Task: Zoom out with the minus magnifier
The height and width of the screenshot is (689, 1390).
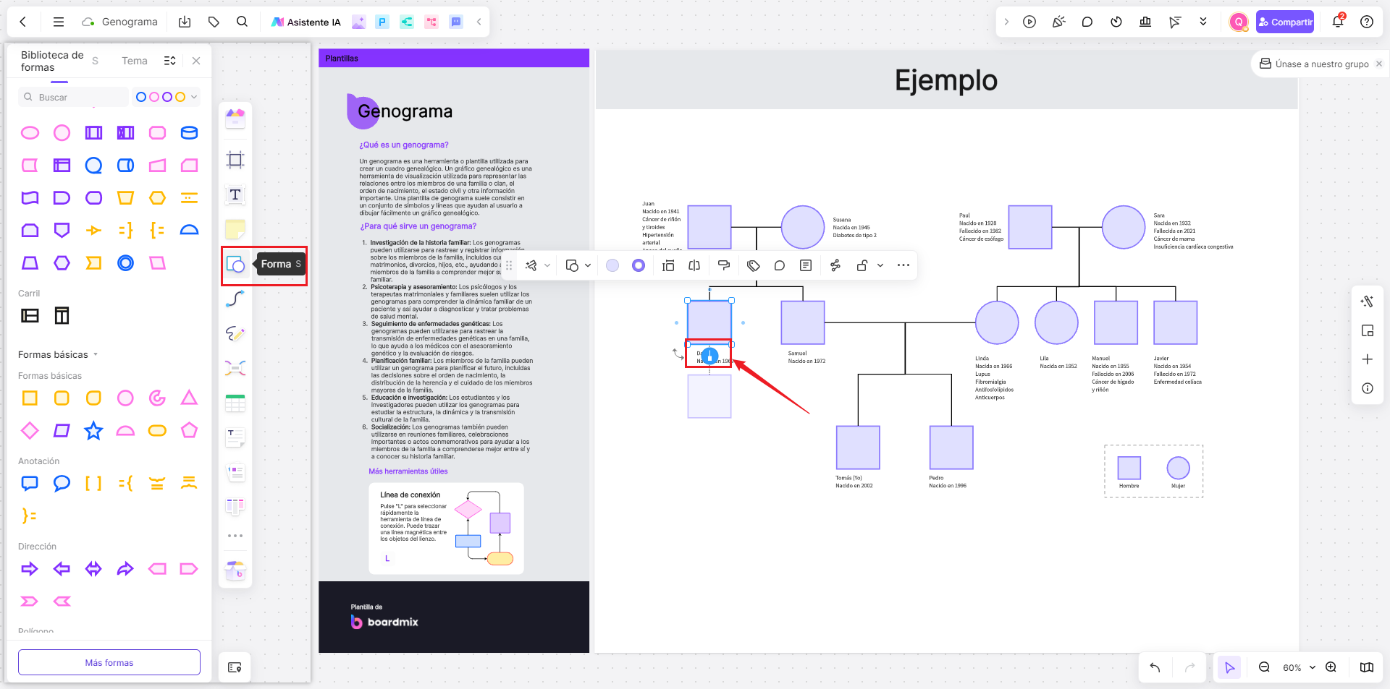Action: tap(1264, 667)
